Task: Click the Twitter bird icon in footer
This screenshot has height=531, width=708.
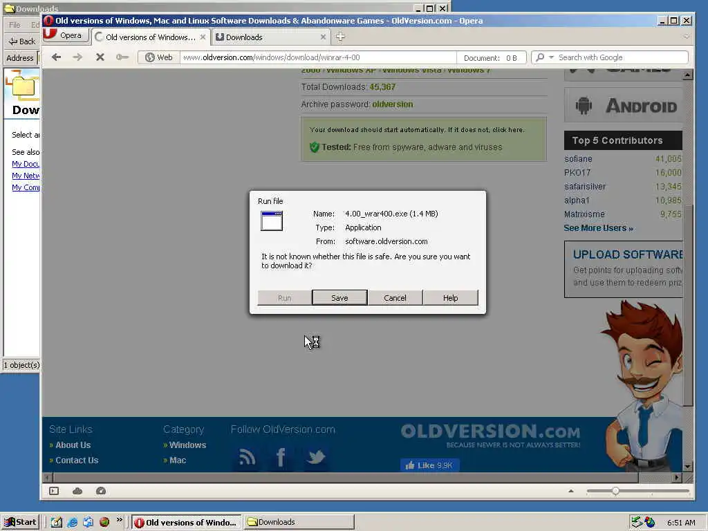Action: 315,458
